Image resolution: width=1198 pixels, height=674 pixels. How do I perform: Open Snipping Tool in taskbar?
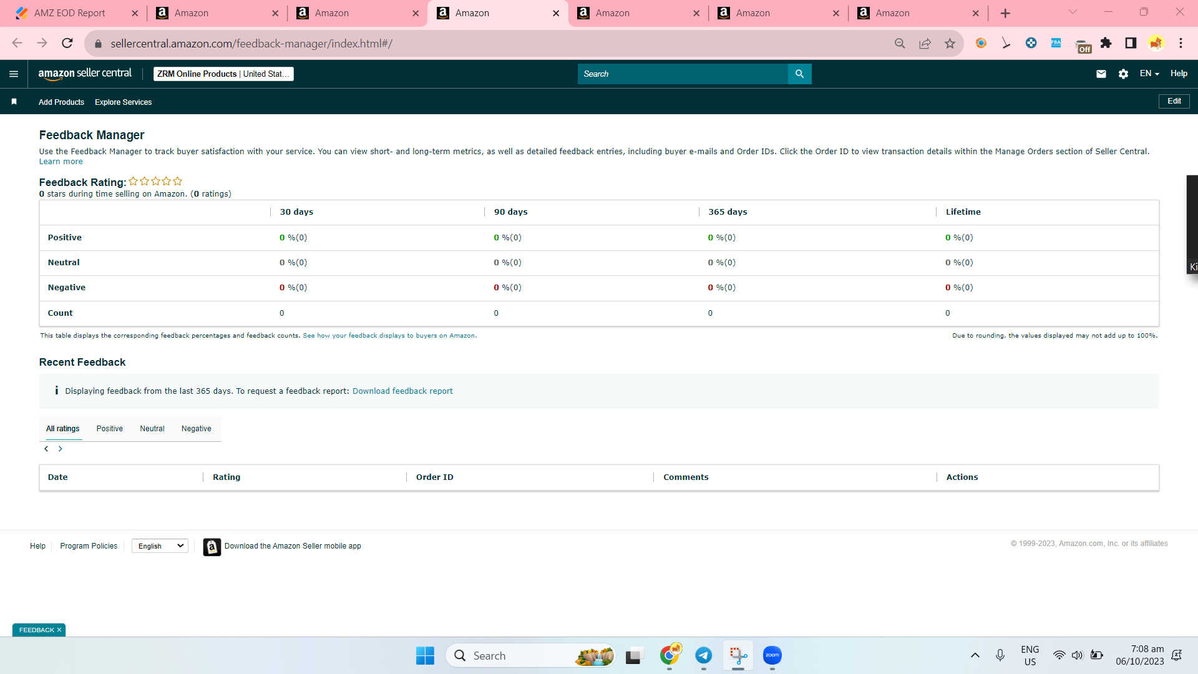pyautogui.click(x=738, y=656)
